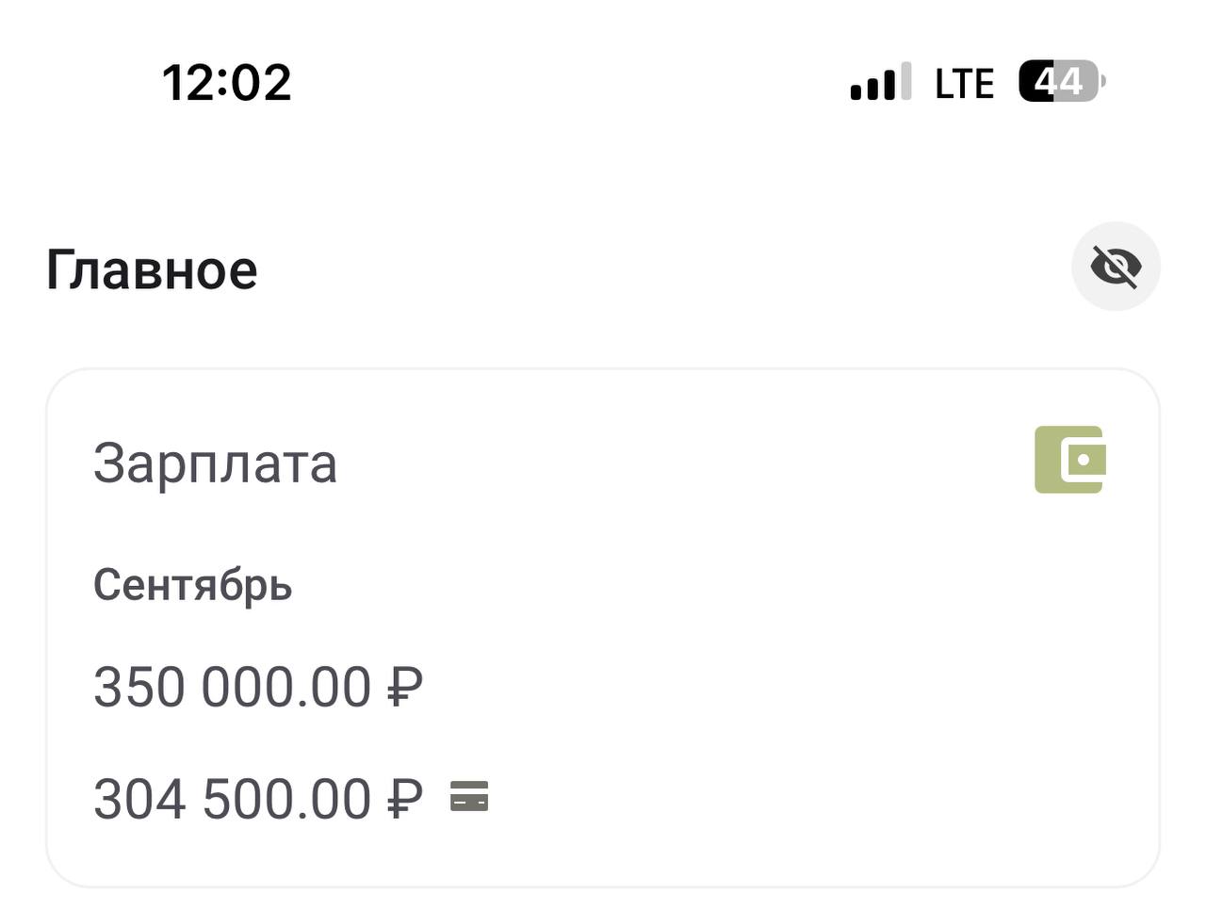Image resolution: width=1206 pixels, height=910 pixels.
Task: Tap the 12:02 clock in status bar
Action: click(227, 82)
